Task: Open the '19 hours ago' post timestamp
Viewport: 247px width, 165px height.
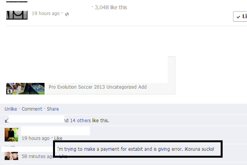Action: 46,13
